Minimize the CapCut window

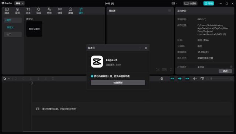point(221,3)
